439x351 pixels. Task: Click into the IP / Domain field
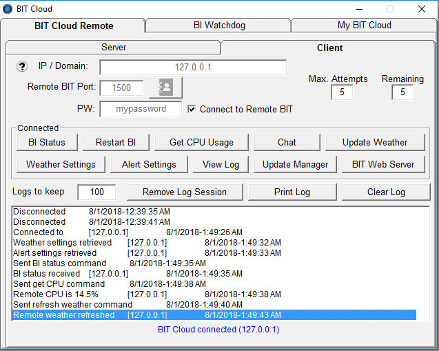pos(193,67)
